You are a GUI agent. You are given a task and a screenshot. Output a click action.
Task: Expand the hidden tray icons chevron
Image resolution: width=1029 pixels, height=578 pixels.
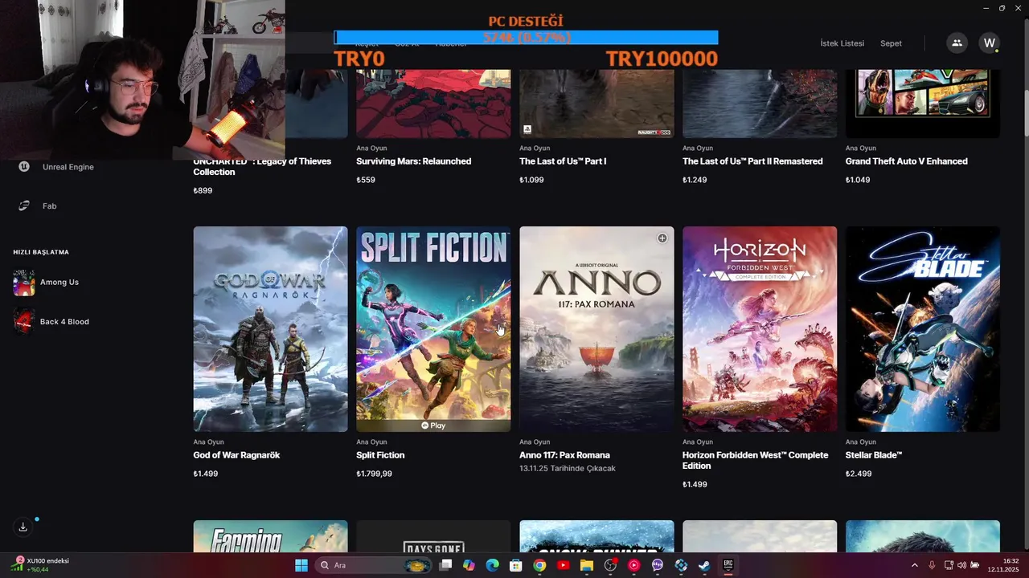point(915,565)
